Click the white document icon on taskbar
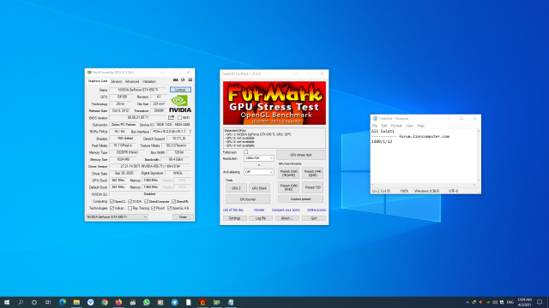549x308 pixels. tap(189, 302)
